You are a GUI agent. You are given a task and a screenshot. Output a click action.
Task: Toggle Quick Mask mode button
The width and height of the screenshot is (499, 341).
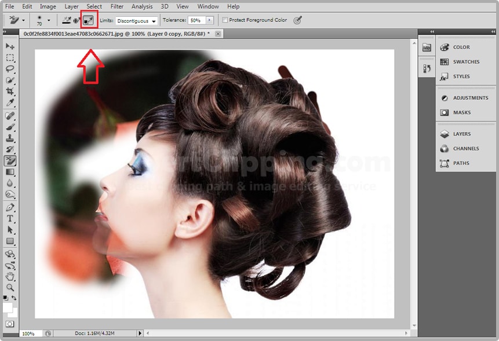pyautogui.click(x=10, y=324)
